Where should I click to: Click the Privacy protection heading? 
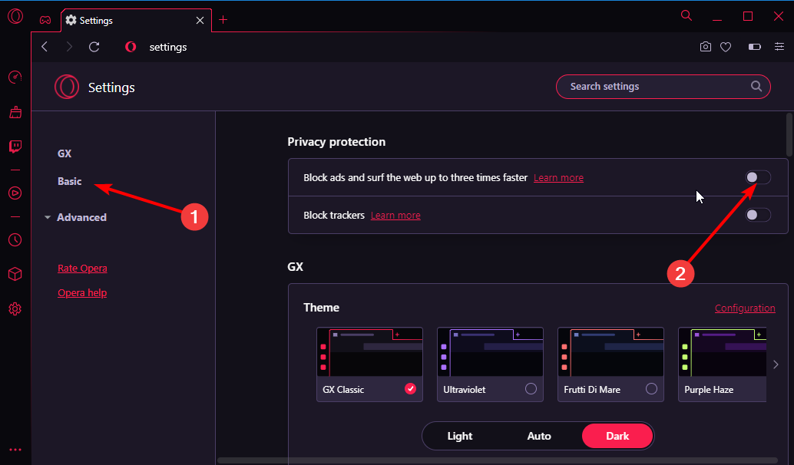click(336, 142)
